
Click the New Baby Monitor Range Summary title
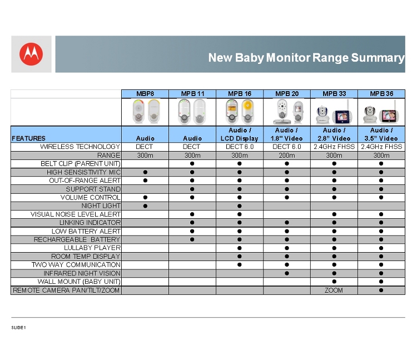306,58
